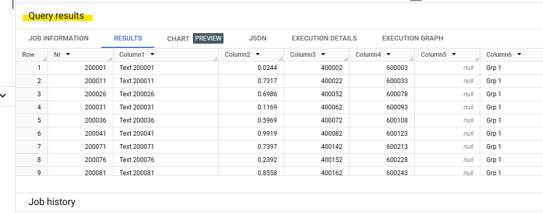Select the cell 'Text 200026'
Image resolution: width=543 pixels, height=213 pixels.
[x=137, y=94]
